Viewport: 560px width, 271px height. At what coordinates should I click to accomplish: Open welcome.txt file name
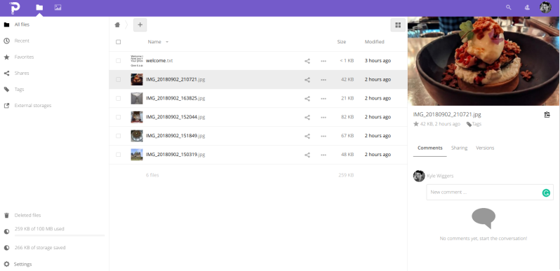pyautogui.click(x=159, y=61)
